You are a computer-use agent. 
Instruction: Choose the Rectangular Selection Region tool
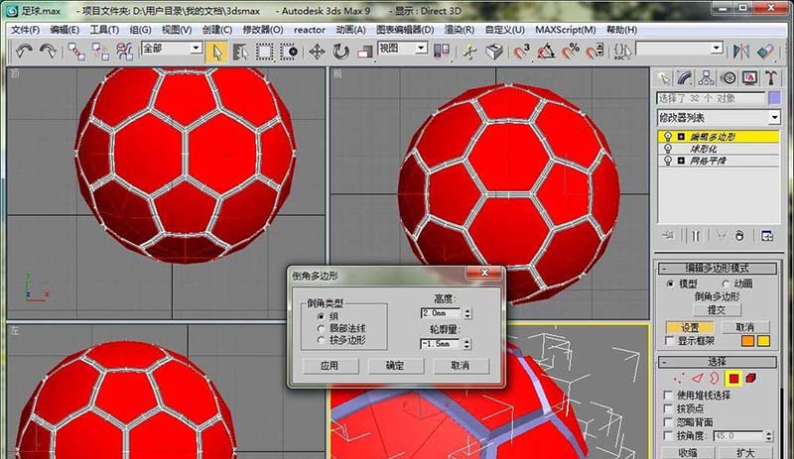[x=264, y=52]
